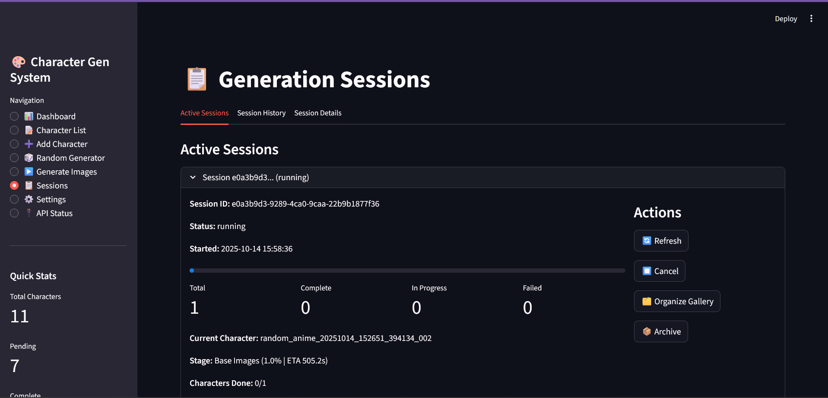Click the clipboard icon beside Generation Sessions

pos(197,79)
